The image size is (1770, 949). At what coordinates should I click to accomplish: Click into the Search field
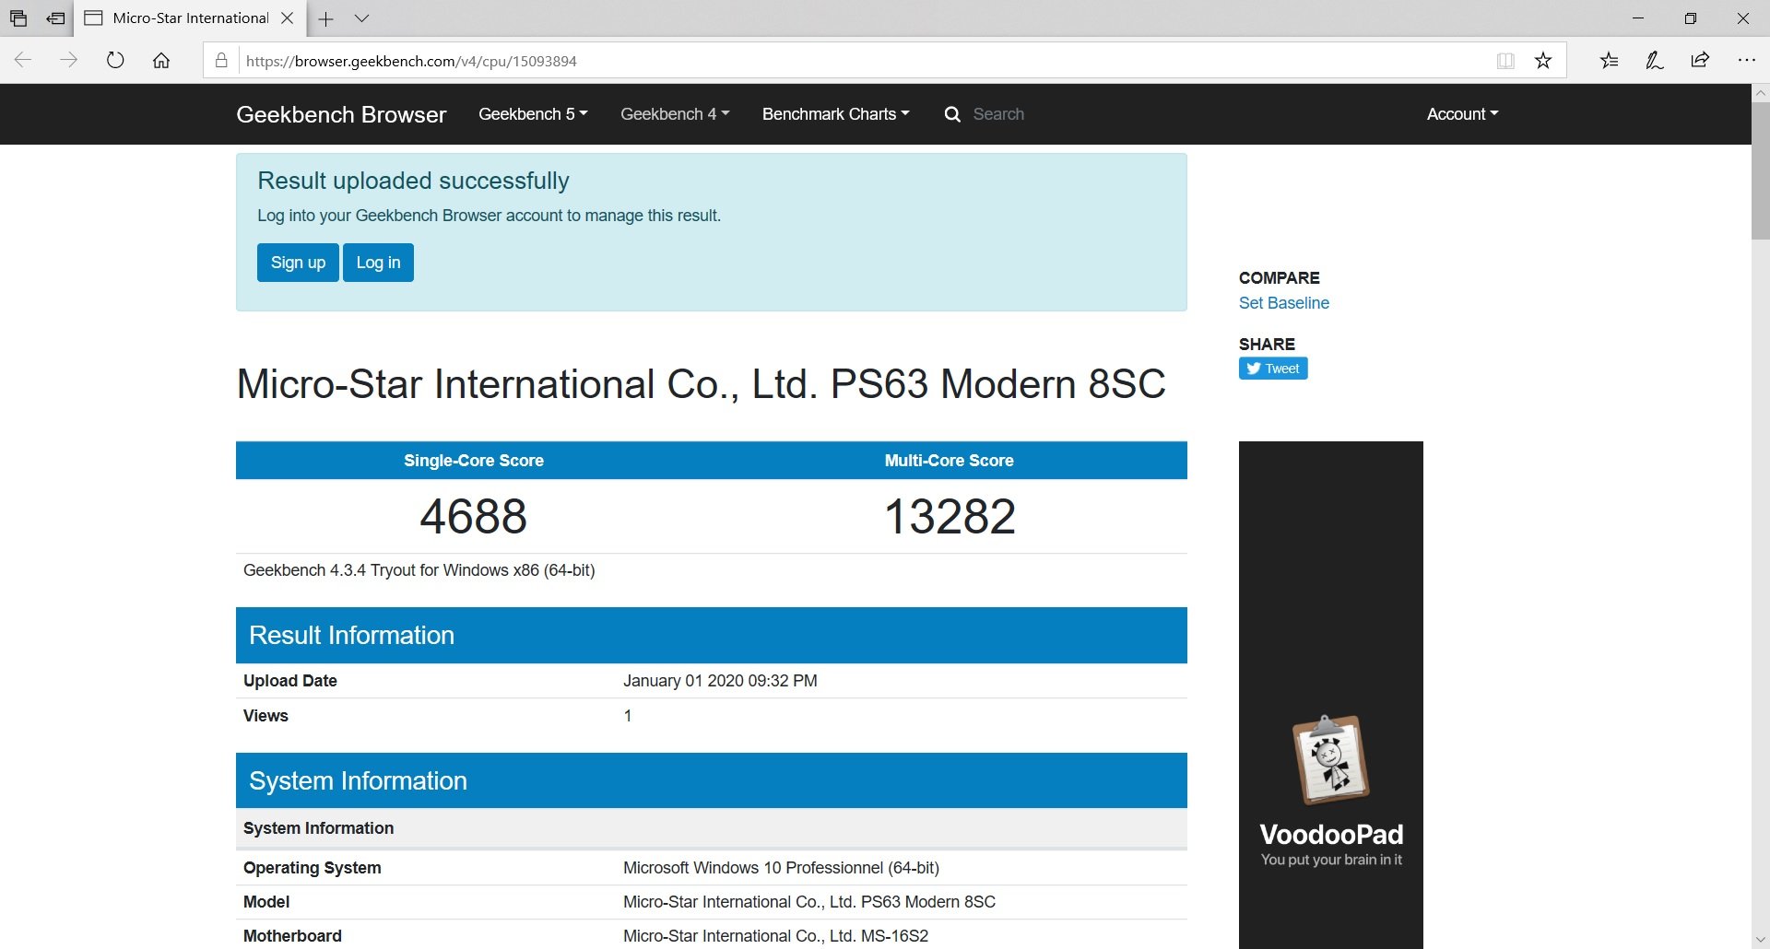(x=998, y=113)
